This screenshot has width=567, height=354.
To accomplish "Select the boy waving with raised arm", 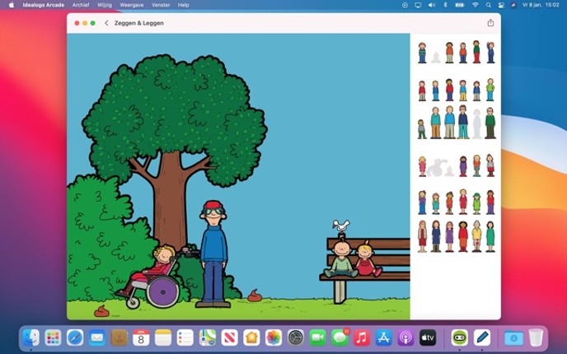I will point(490,53).
